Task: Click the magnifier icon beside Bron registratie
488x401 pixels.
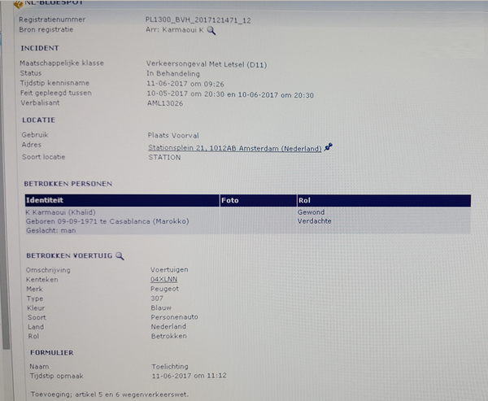Action: click(x=211, y=30)
